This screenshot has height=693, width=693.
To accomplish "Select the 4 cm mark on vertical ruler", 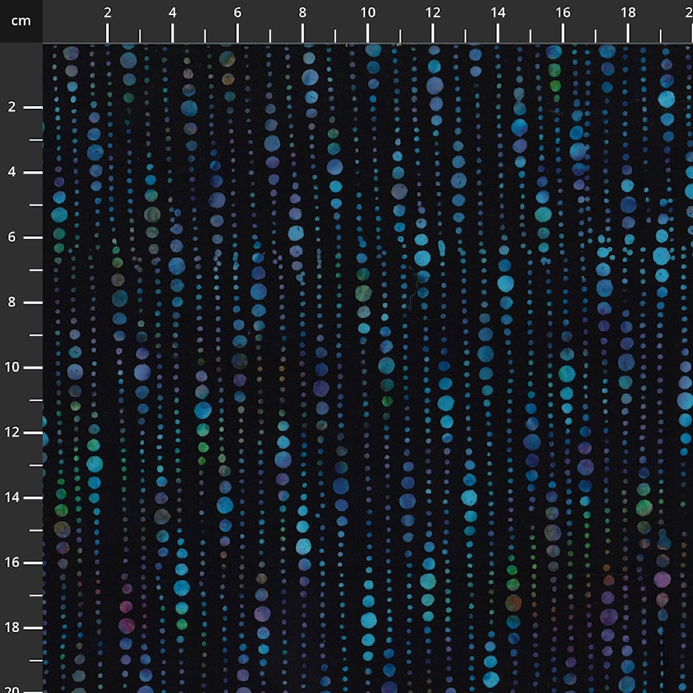I will (32, 173).
